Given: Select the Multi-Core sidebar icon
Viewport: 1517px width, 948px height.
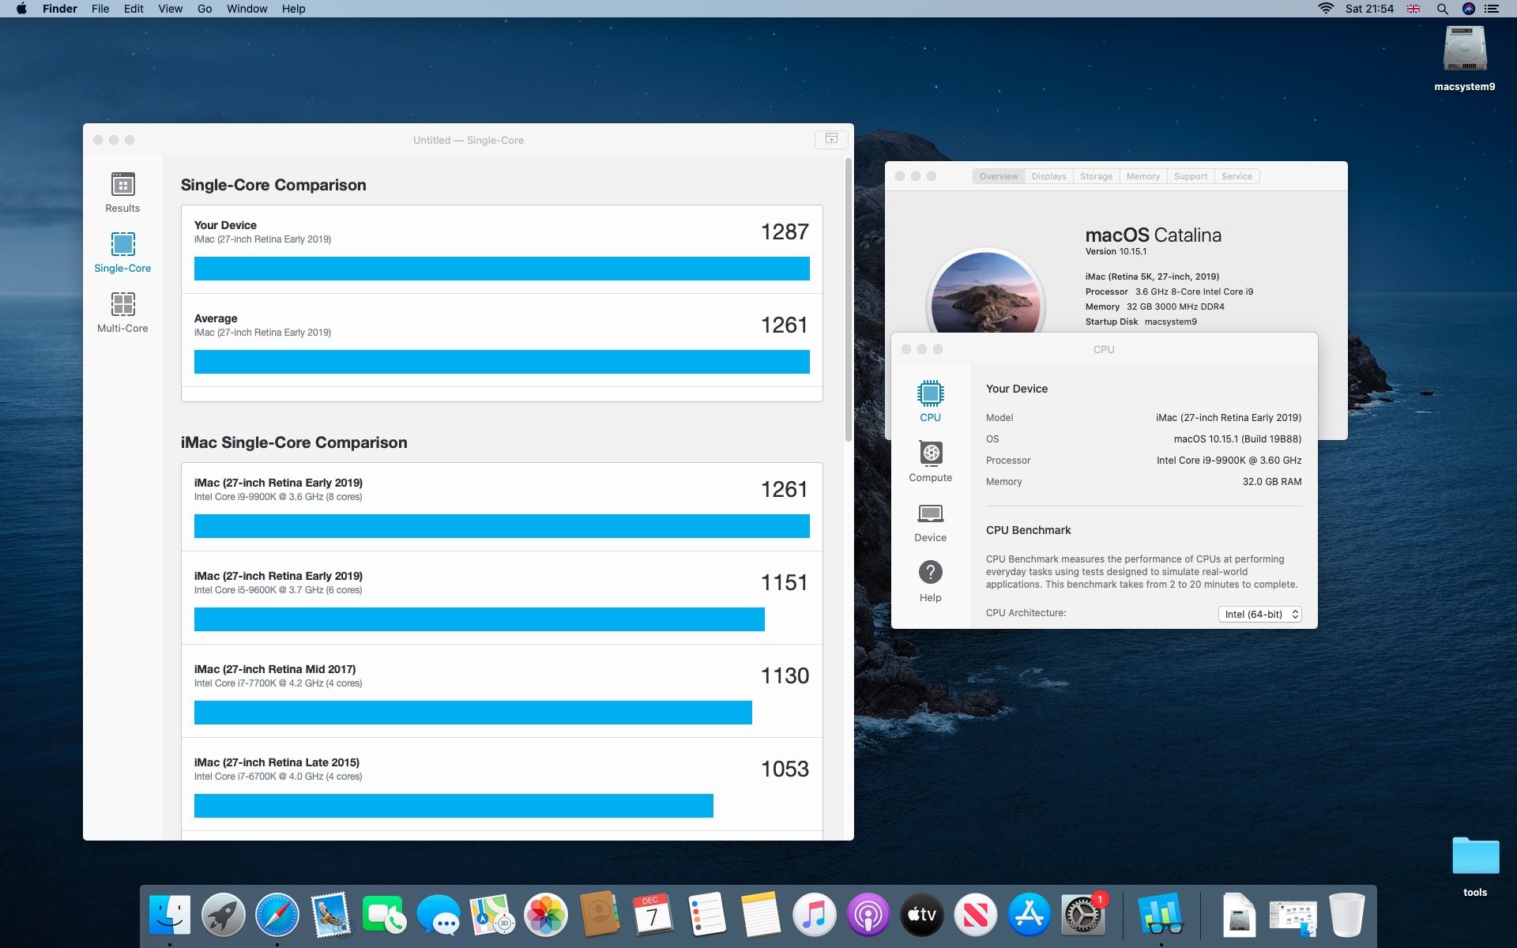Looking at the screenshot, I should coord(122,305).
